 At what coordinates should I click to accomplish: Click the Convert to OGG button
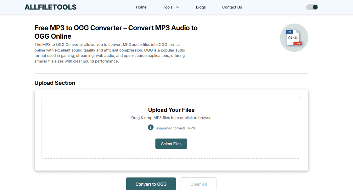(x=151, y=184)
